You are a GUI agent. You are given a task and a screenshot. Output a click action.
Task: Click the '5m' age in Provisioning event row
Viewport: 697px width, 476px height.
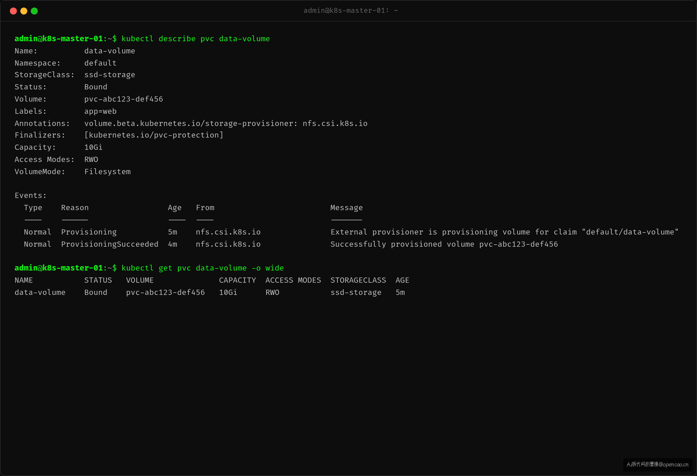pos(173,232)
